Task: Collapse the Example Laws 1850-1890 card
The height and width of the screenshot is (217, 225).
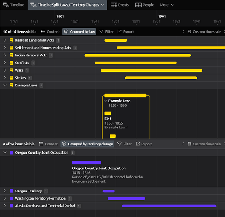Action: pyautogui.click(x=105, y=101)
